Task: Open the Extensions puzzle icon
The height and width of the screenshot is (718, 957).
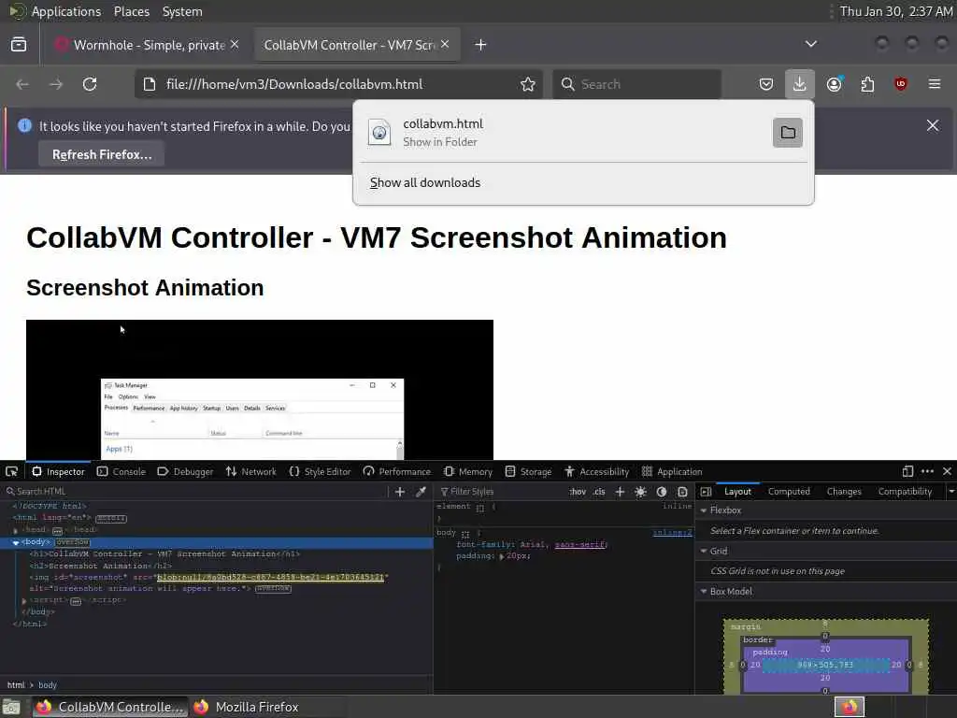Action: (x=867, y=84)
